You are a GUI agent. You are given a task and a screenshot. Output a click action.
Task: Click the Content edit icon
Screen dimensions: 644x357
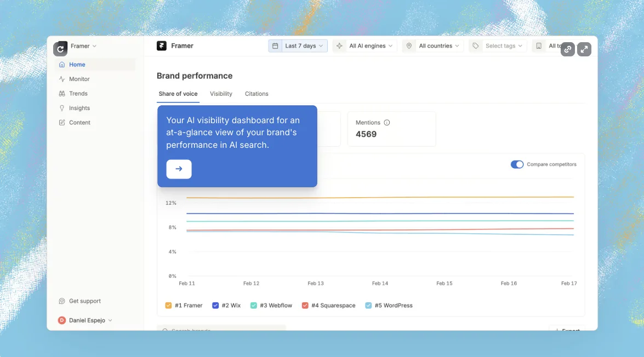pos(62,122)
